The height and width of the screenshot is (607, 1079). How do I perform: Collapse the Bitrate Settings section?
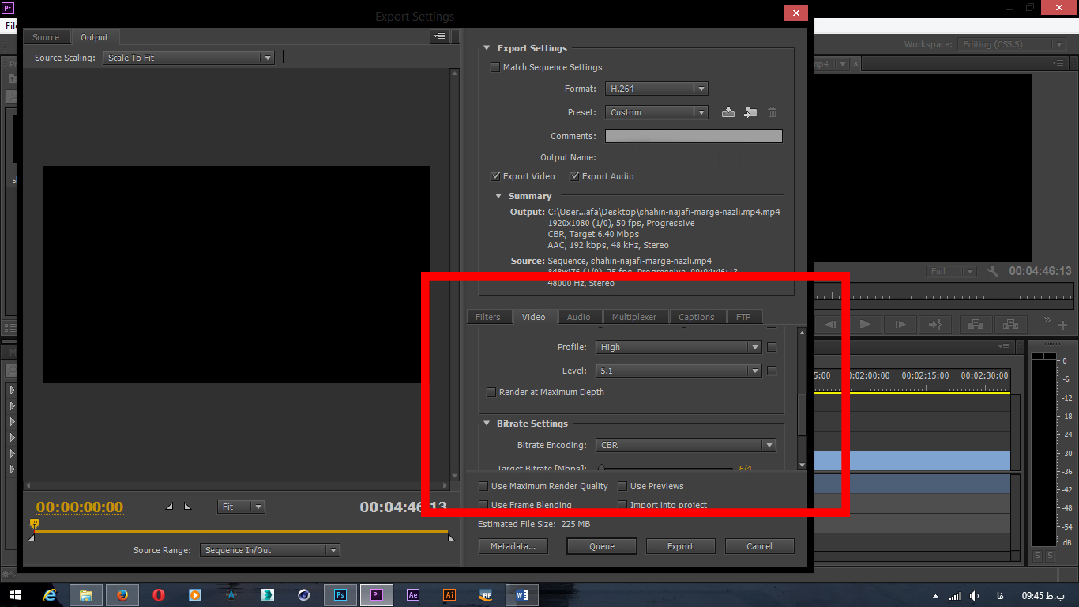[x=487, y=424]
